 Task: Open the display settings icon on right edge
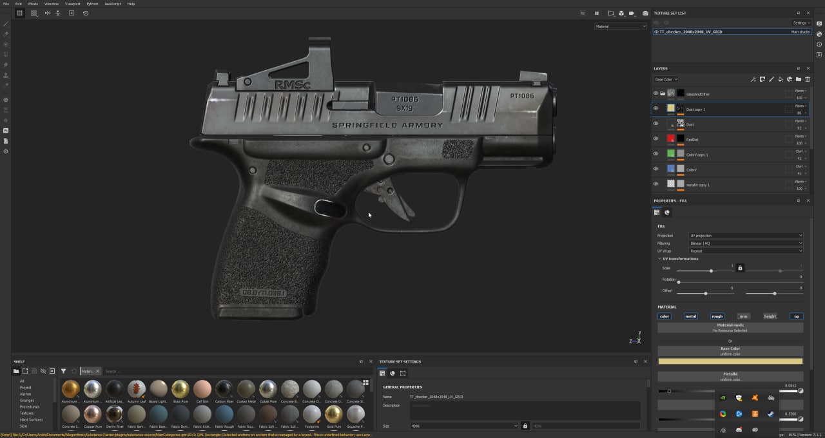pos(819,24)
